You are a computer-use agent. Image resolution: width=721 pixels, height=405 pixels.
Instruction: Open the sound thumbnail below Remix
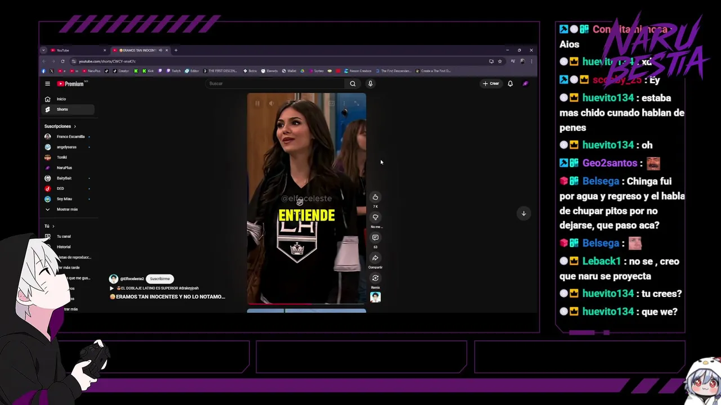pos(375,297)
